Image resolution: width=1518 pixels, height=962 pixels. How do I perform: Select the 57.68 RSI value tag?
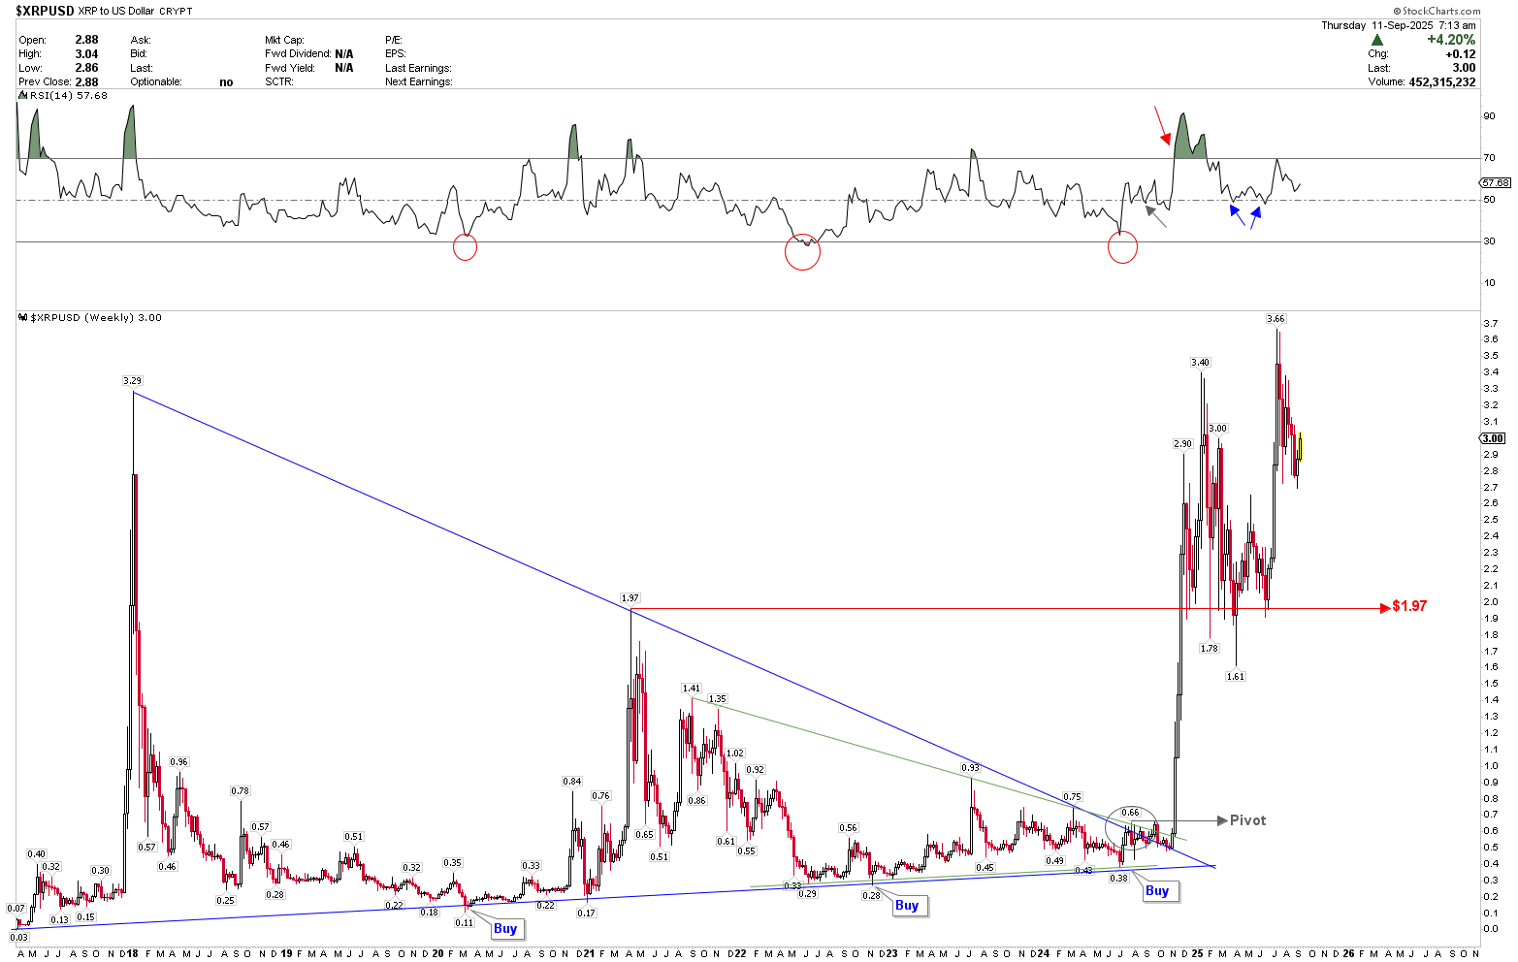(x=1495, y=182)
